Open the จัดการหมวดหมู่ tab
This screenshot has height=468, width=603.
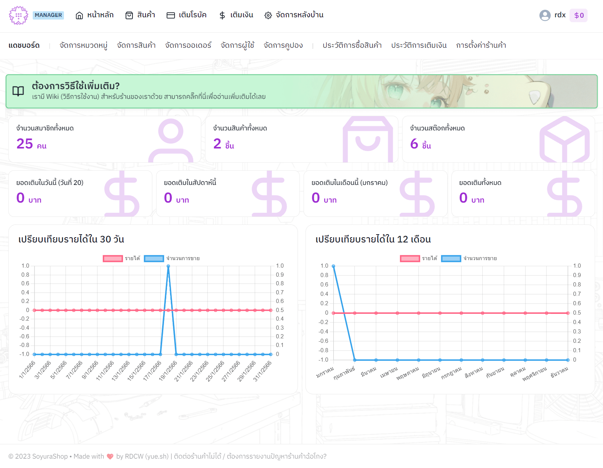tap(84, 45)
